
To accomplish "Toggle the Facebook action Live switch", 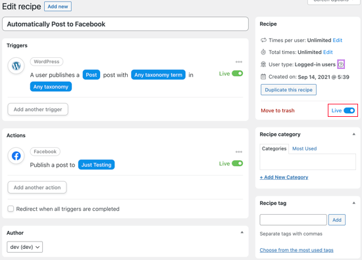I will click(x=238, y=163).
